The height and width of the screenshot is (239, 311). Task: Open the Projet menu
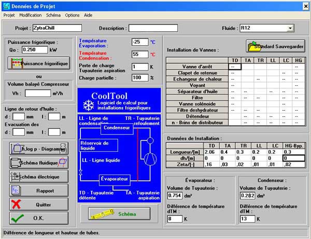click(x=9, y=15)
